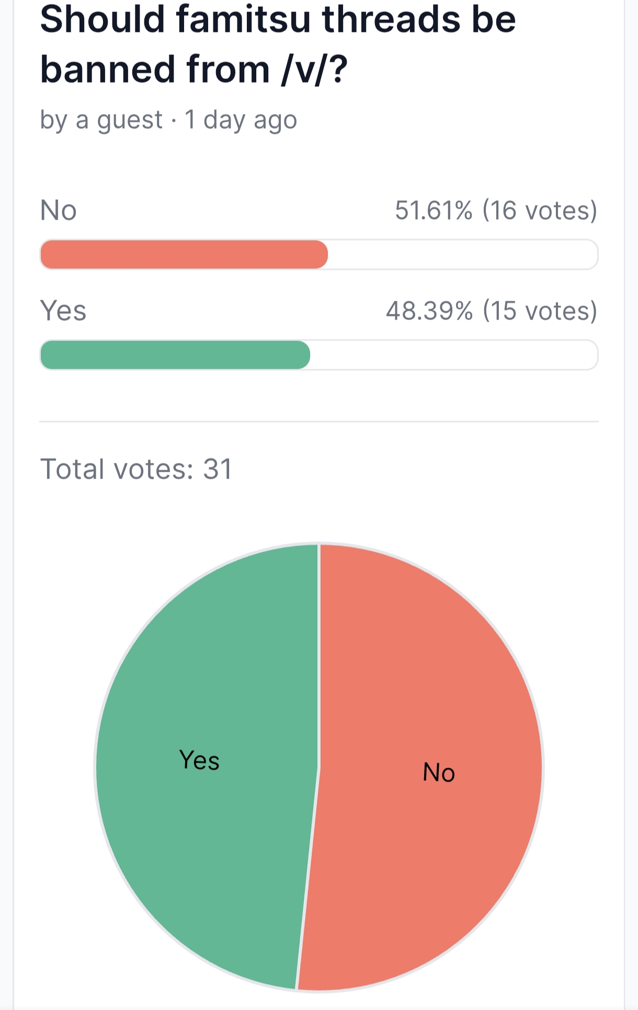The width and height of the screenshot is (638, 1010).
Task: Click the '/v/?' text in the poll title
Action: [314, 70]
